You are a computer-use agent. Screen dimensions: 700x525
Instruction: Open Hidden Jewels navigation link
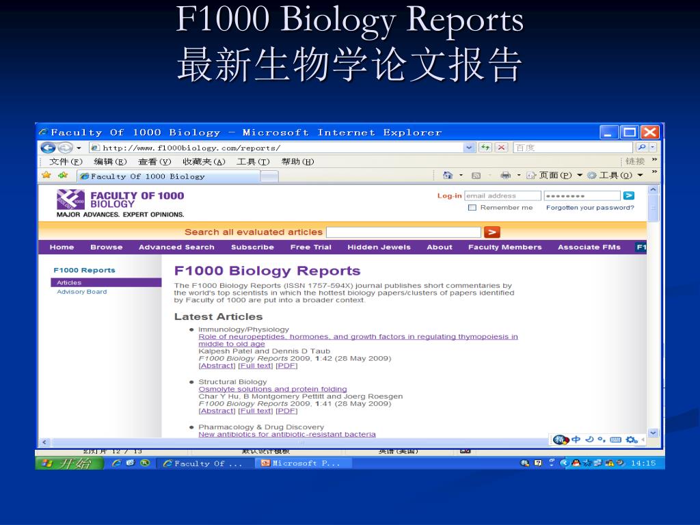coord(379,247)
